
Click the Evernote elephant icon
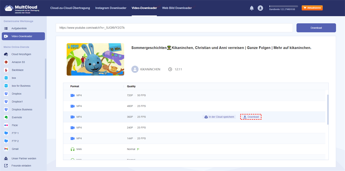6,117
